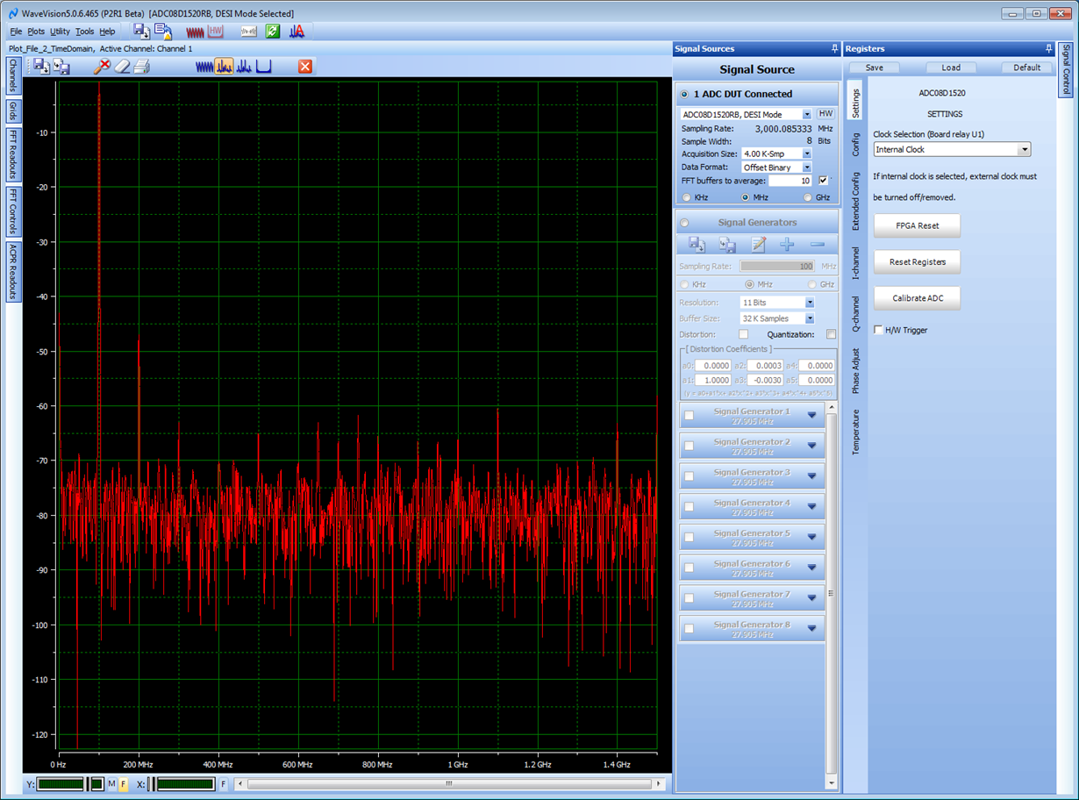Click the histogram bathtub plot icon
Screen dimensions: 1079x800
(x=264, y=67)
